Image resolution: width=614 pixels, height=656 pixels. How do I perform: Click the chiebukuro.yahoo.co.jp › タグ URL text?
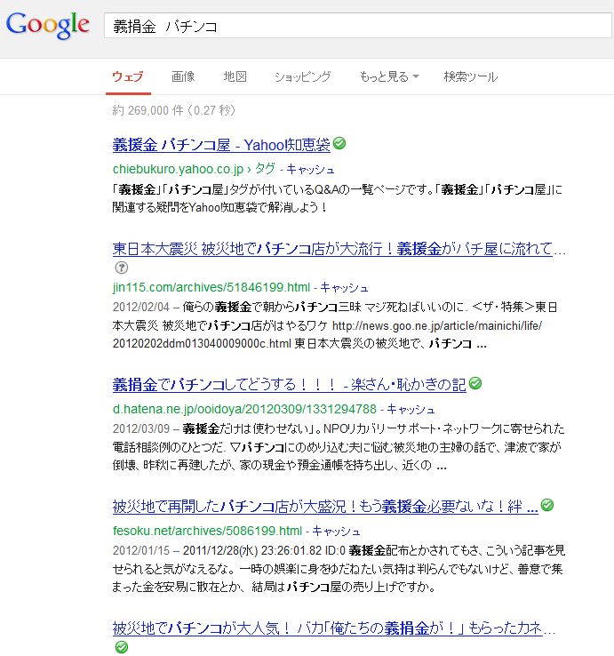194,169
